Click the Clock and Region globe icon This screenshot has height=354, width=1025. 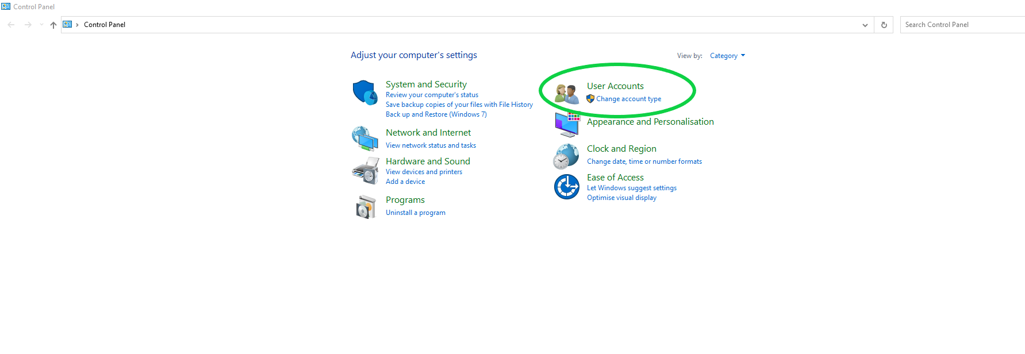566,156
